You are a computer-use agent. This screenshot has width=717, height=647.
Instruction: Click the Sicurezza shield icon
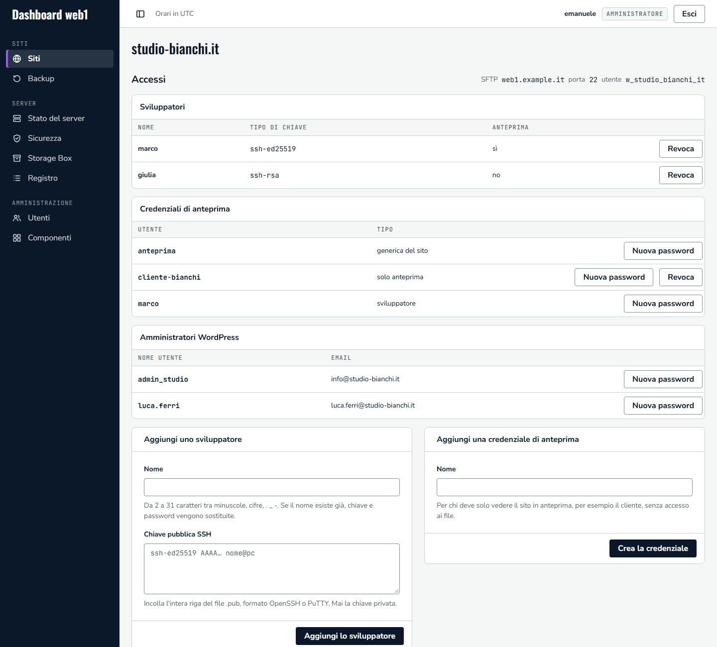point(17,138)
